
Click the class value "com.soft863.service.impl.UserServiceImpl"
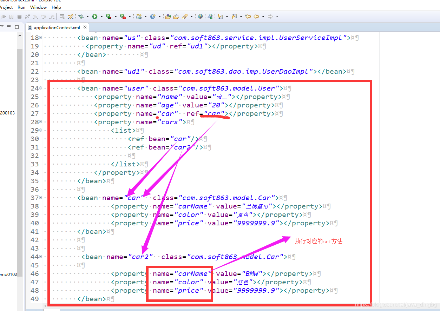(x=258, y=38)
